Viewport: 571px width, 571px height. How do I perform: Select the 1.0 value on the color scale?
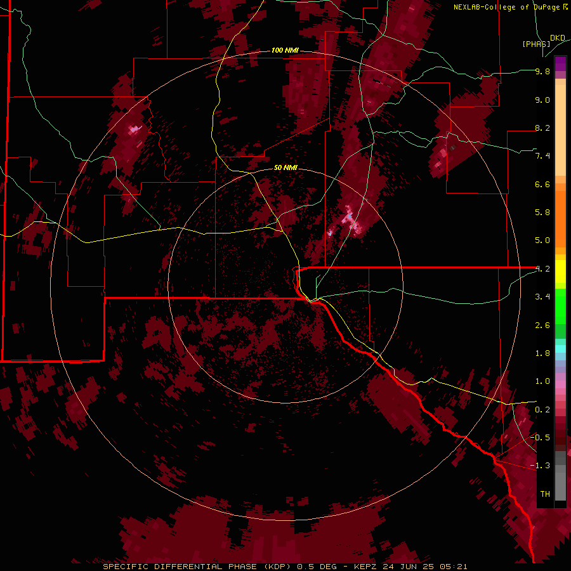coord(542,381)
